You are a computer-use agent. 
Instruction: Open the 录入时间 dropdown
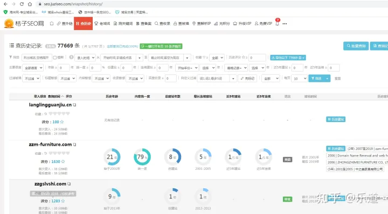tap(85, 58)
